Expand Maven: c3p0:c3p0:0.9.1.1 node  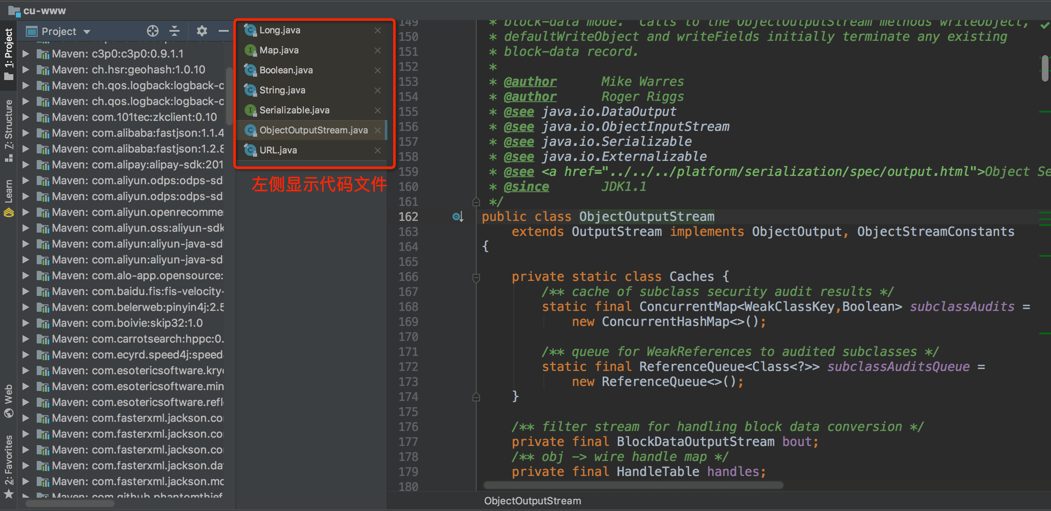25,53
